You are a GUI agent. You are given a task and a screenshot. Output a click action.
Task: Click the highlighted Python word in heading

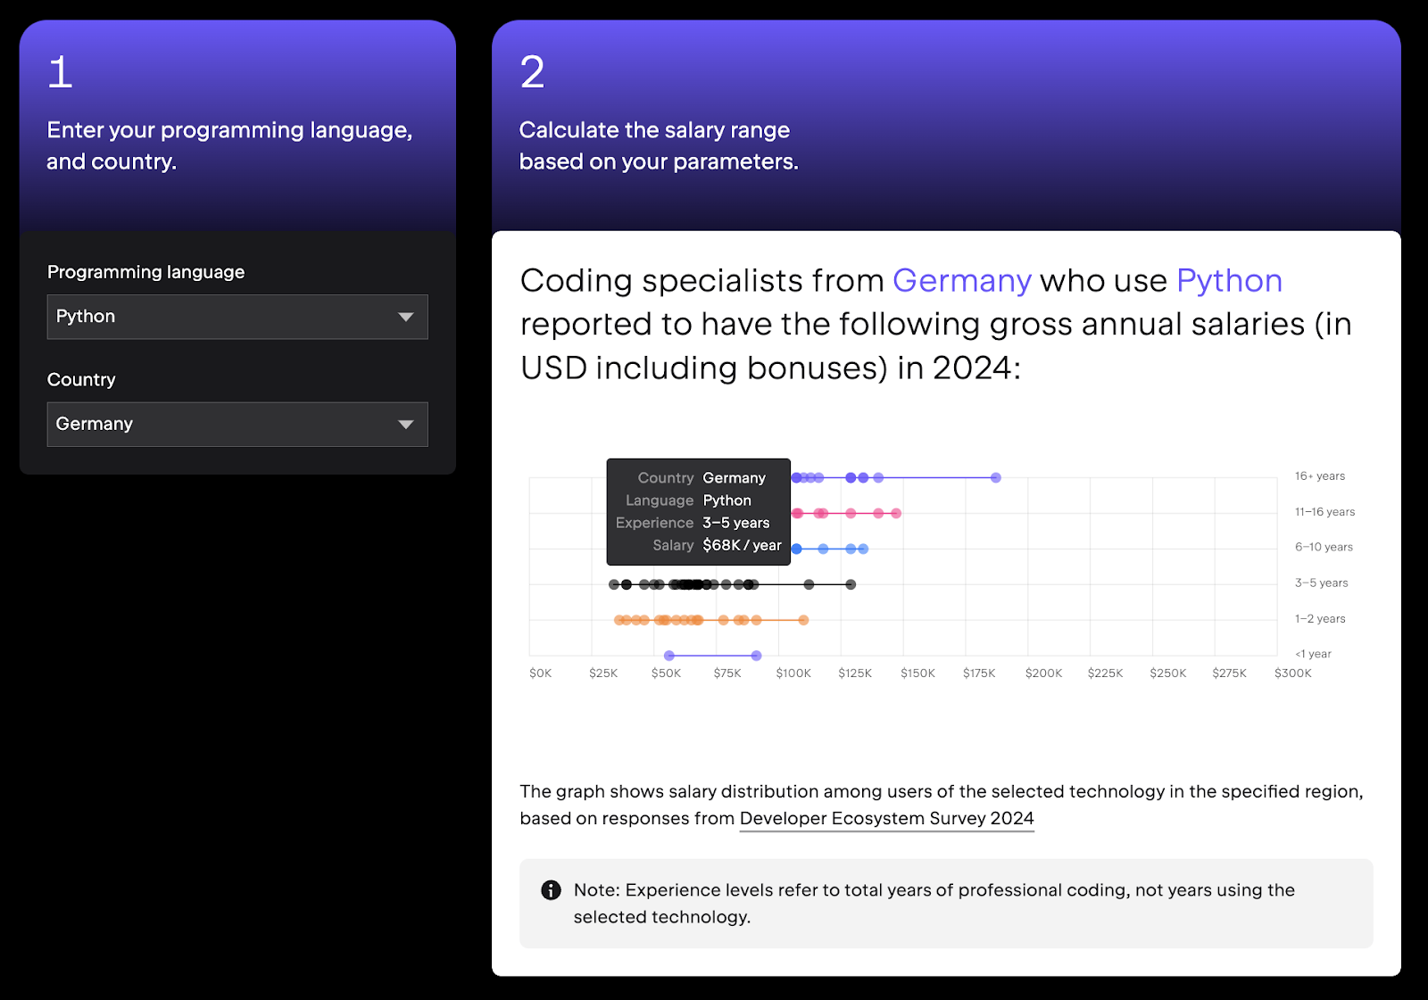[x=1229, y=280]
